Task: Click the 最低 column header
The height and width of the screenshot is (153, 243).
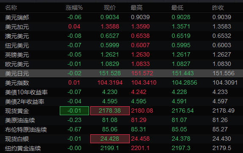Action: pos(177,8)
